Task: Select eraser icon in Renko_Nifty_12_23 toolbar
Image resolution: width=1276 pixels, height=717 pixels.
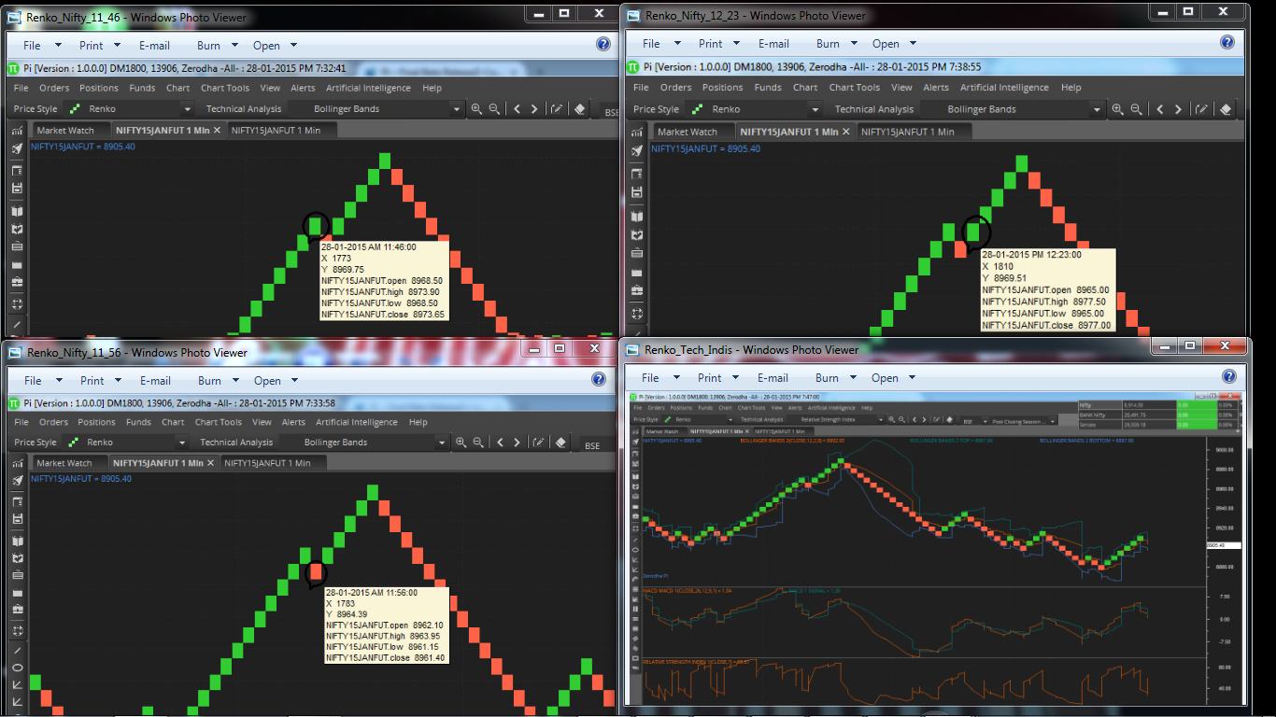Action: tap(1226, 109)
